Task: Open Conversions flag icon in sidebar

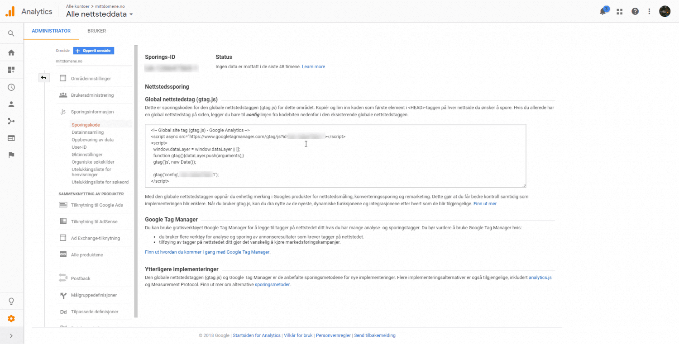Action: (11, 155)
